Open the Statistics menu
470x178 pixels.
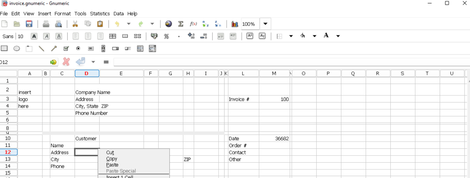[100, 14]
